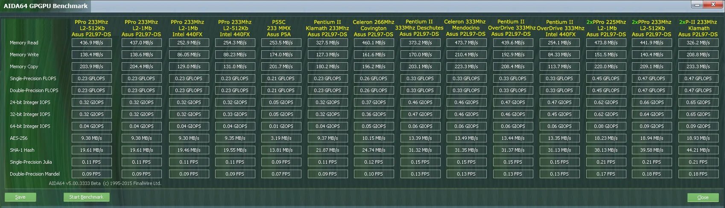Select the 24-bit Integer IOPS label
The height and width of the screenshot is (208, 725).
click(x=30, y=102)
